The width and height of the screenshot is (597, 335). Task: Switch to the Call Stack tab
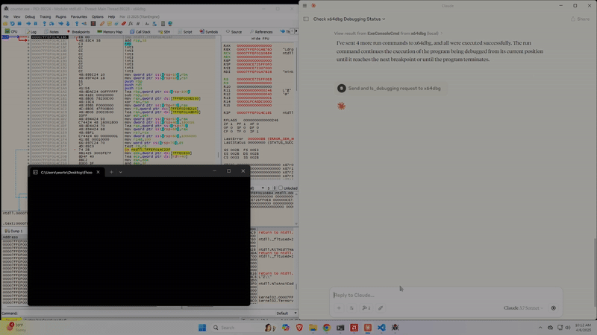[x=140, y=32]
